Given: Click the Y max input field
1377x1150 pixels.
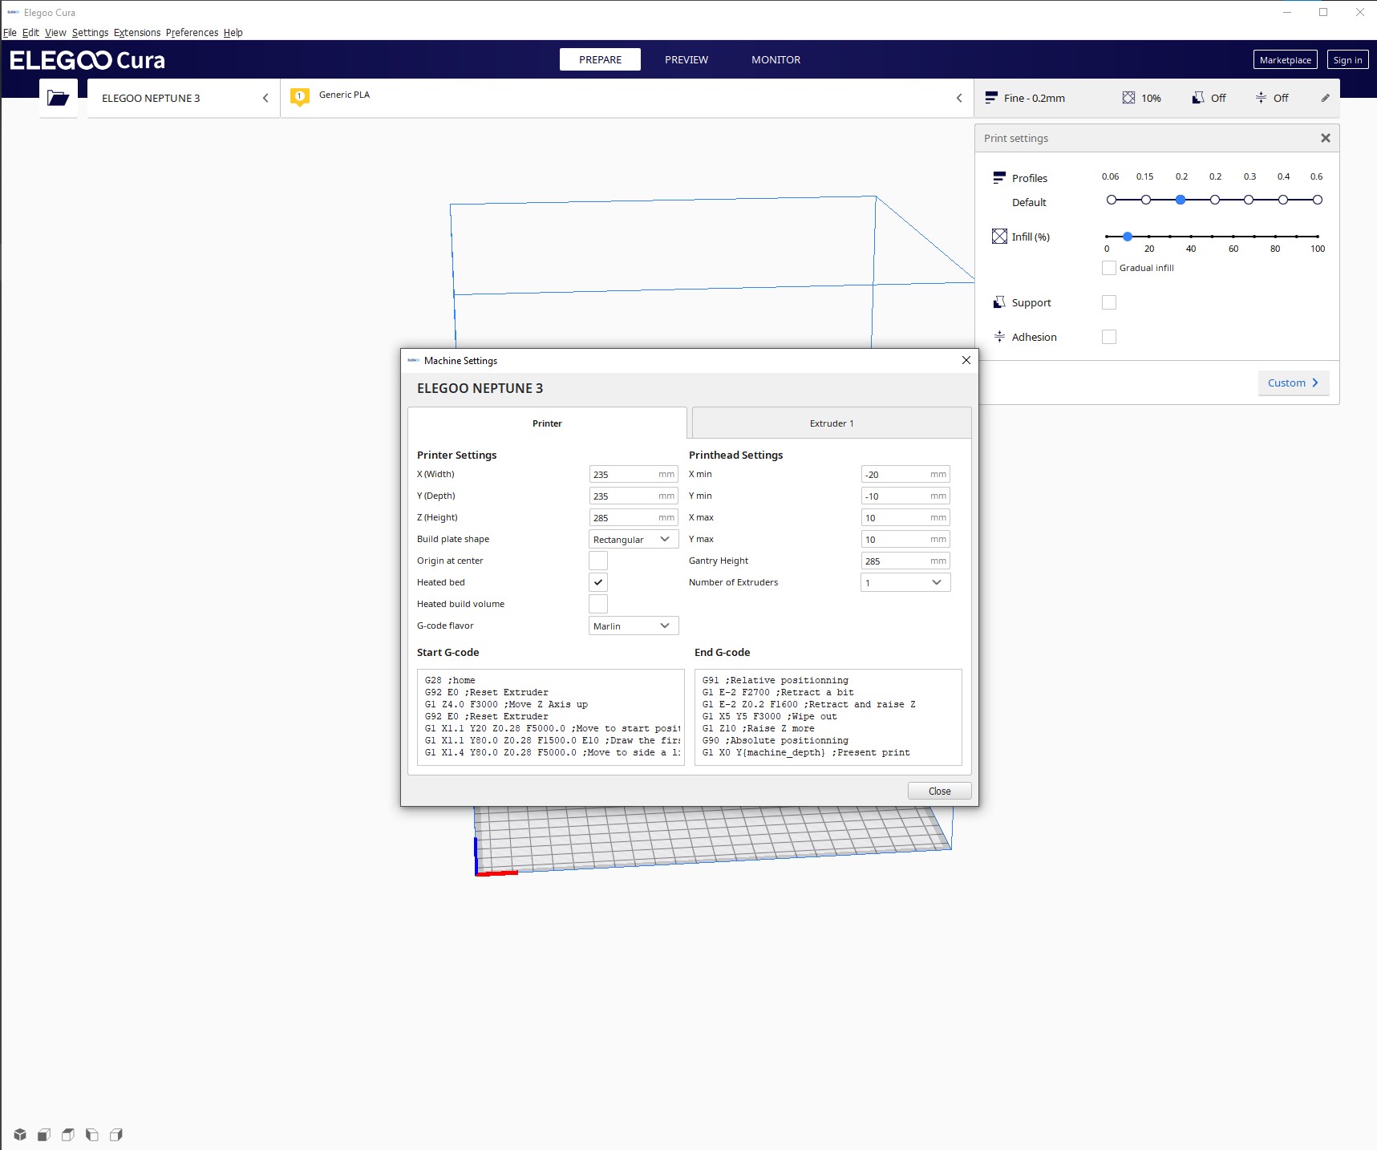Looking at the screenshot, I should click(905, 539).
